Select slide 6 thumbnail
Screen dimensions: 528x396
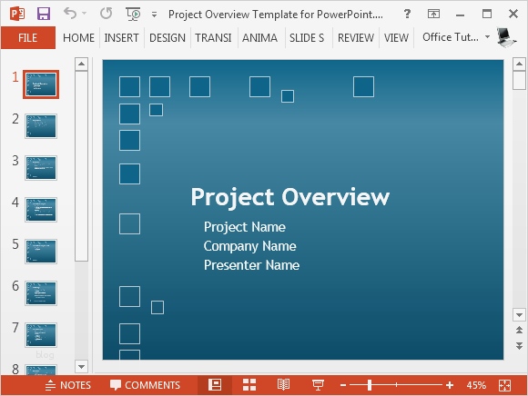tap(41, 293)
